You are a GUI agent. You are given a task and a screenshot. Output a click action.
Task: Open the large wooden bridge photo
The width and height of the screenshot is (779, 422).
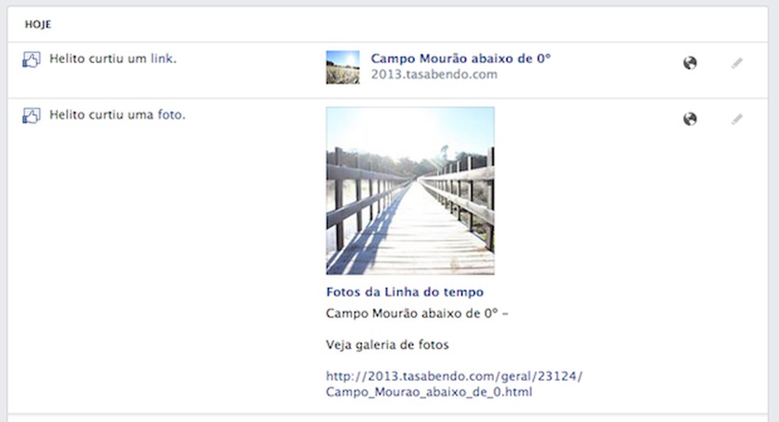pyautogui.click(x=410, y=191)
